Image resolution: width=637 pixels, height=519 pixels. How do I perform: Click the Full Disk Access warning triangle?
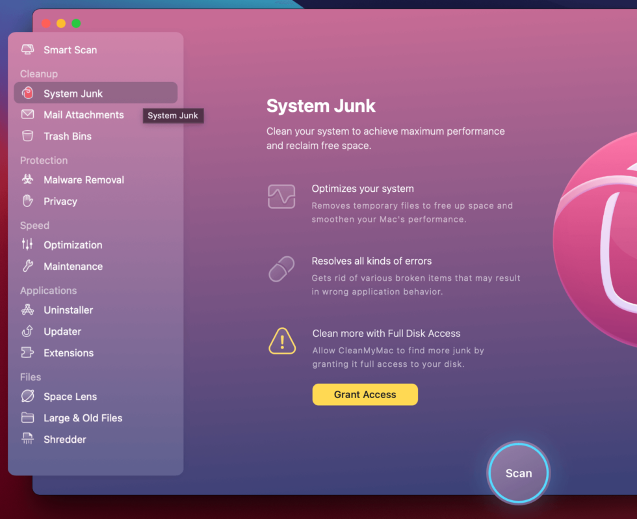tap(282, 341)
